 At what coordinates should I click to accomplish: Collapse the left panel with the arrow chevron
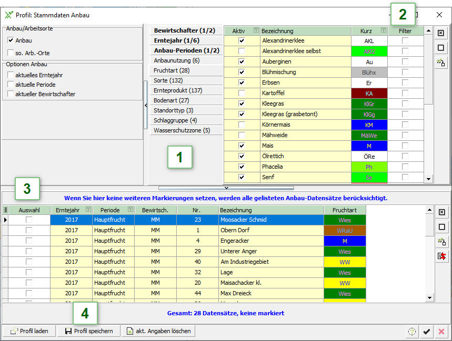[x=145, y=105]
